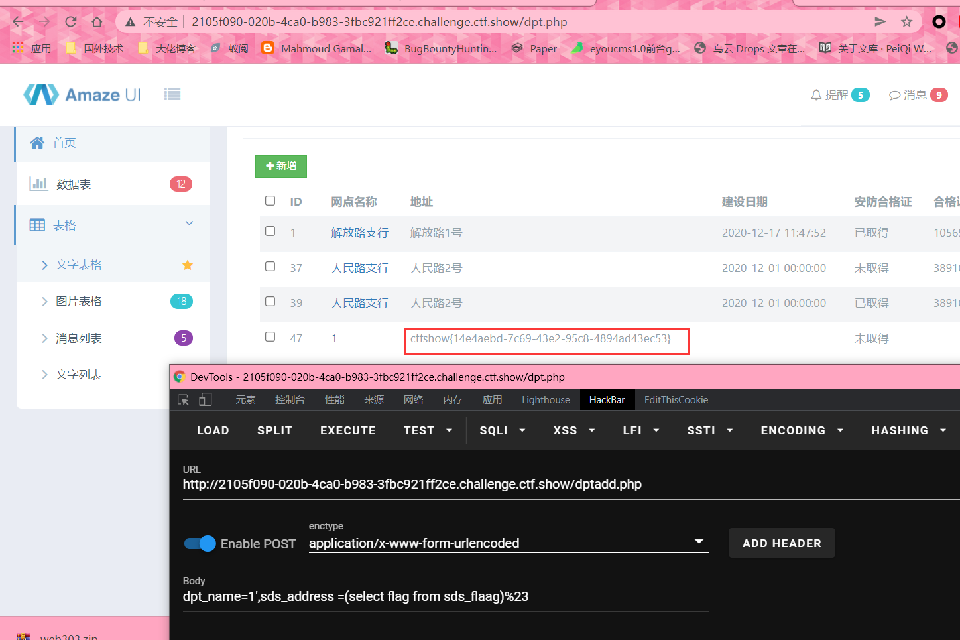Viewport: 960px width, 640px height.
Task: Click the HackBar SPLIT button
Action: [x=274, y=430]
